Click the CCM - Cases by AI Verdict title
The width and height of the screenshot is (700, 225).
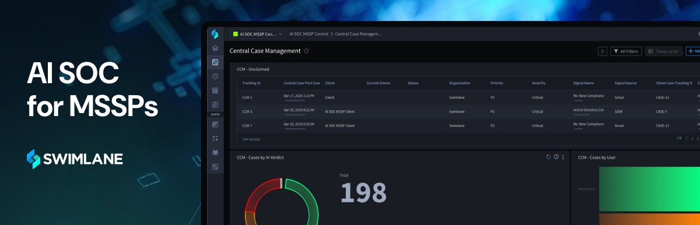[260, 157]
